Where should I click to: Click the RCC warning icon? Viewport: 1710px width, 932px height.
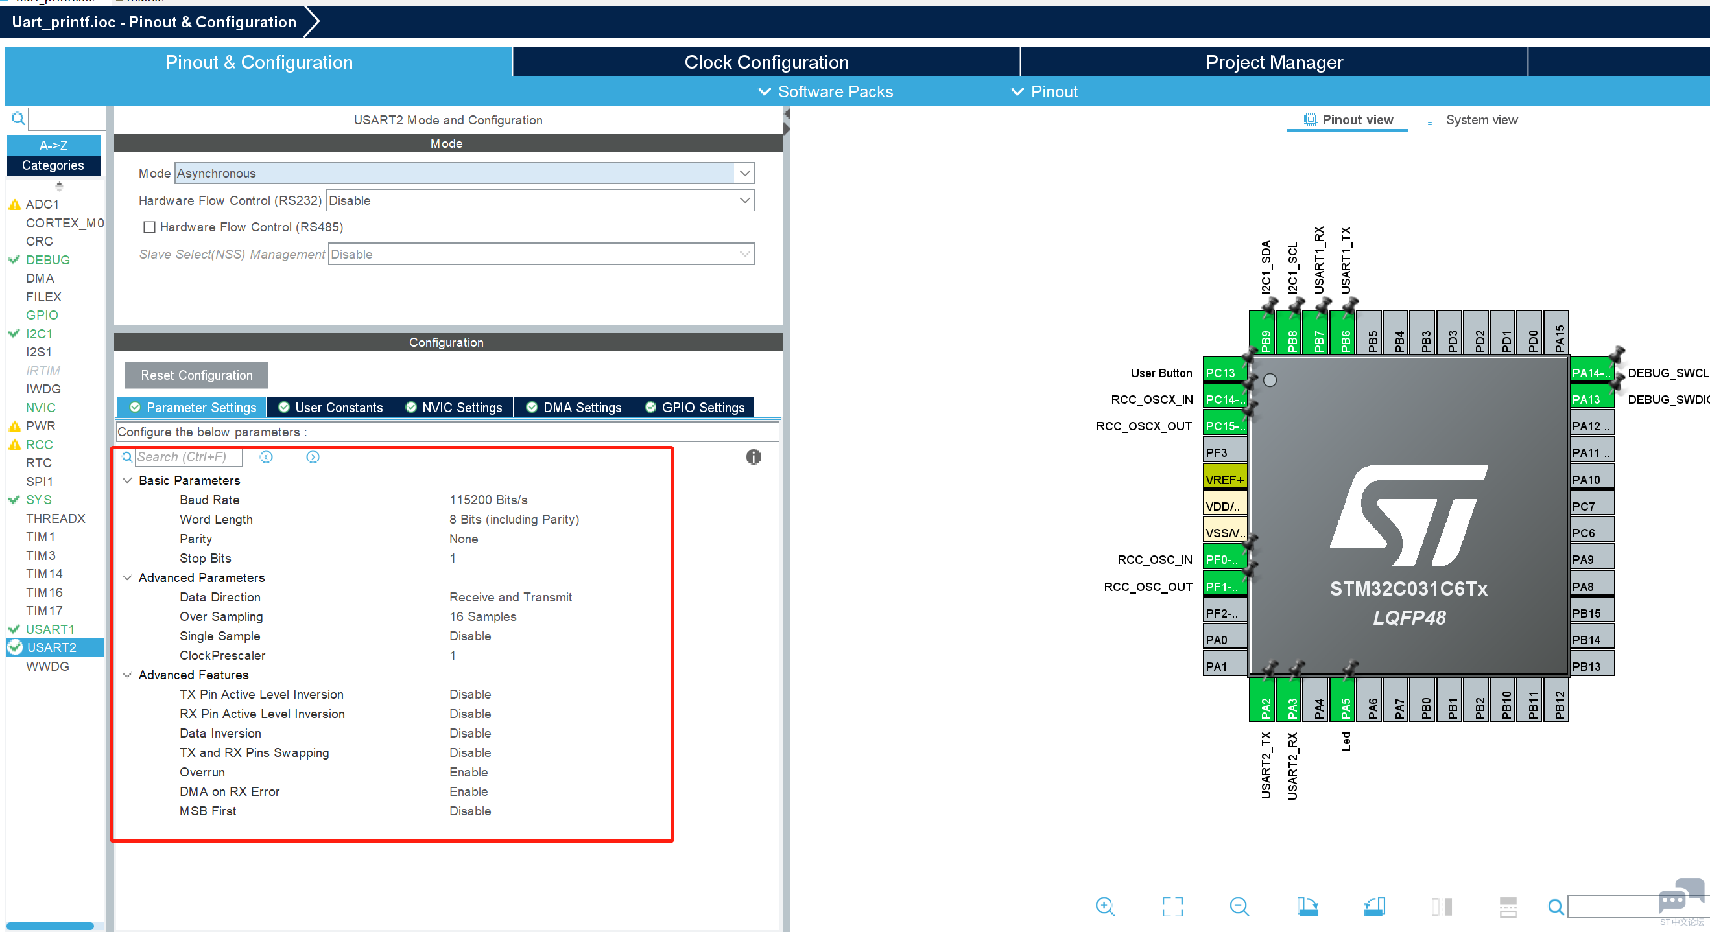(x=15, y=445)
